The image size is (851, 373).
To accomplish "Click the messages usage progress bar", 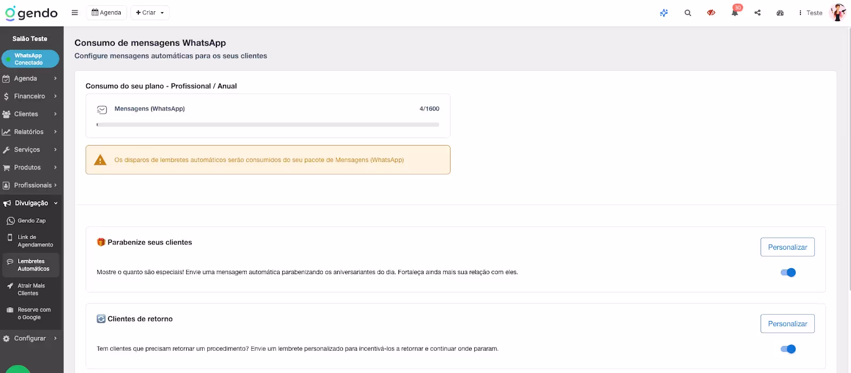I will click(x=268, y=125).
